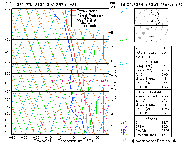Image resolution: width=185 pixels, height=143 pixels.
Task: Click the 'LCL' marker label
Action: coord(115,129)
